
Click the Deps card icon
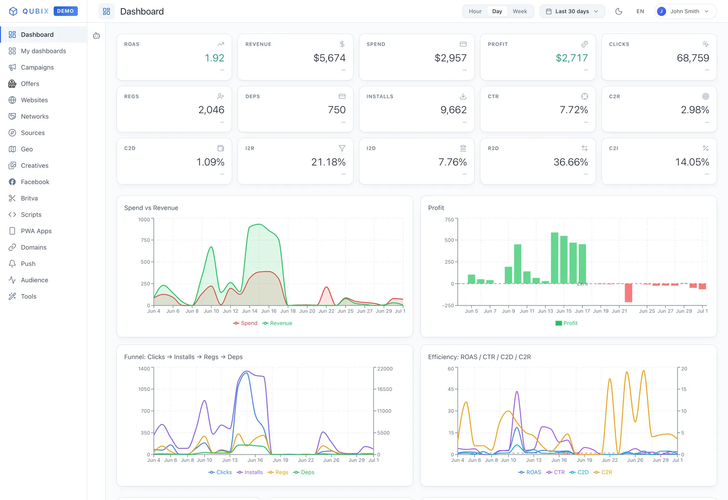pos(342,96)
